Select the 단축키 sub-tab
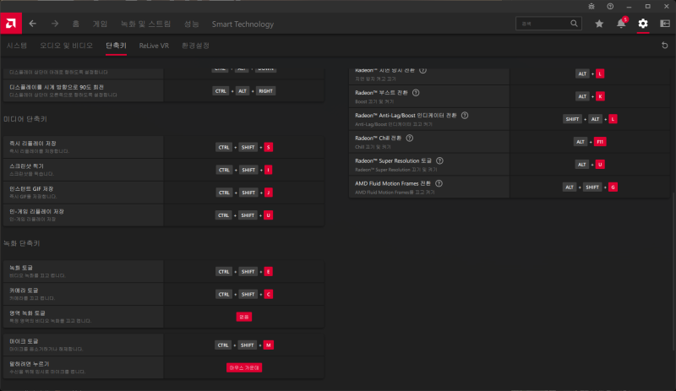676x391 pixels. [x=116, y=46]
